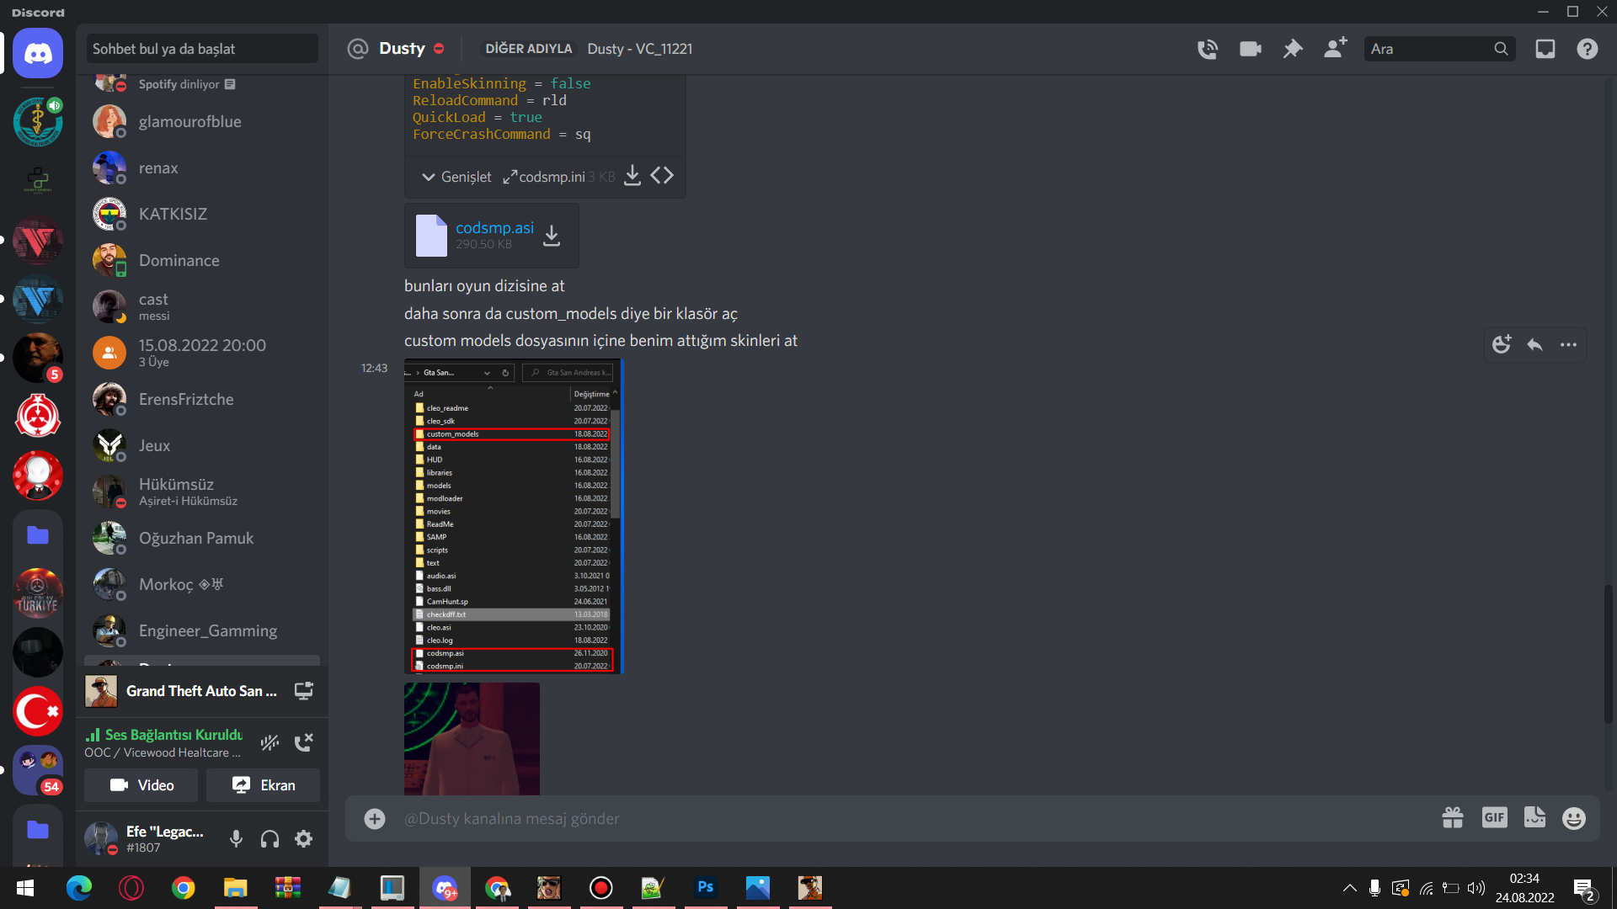Click the chat scrollbar thumb
Screen dimensions: 1617x909
[x=1608, y=654]
